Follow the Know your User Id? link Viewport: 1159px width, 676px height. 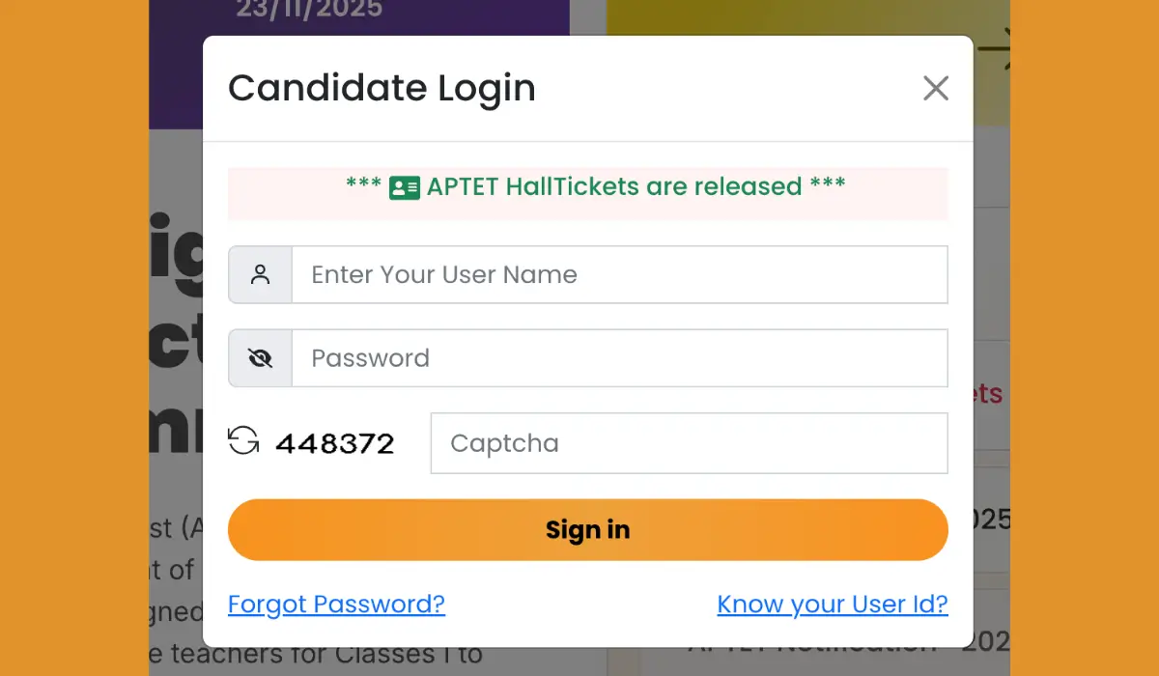[x=832, y=605]
